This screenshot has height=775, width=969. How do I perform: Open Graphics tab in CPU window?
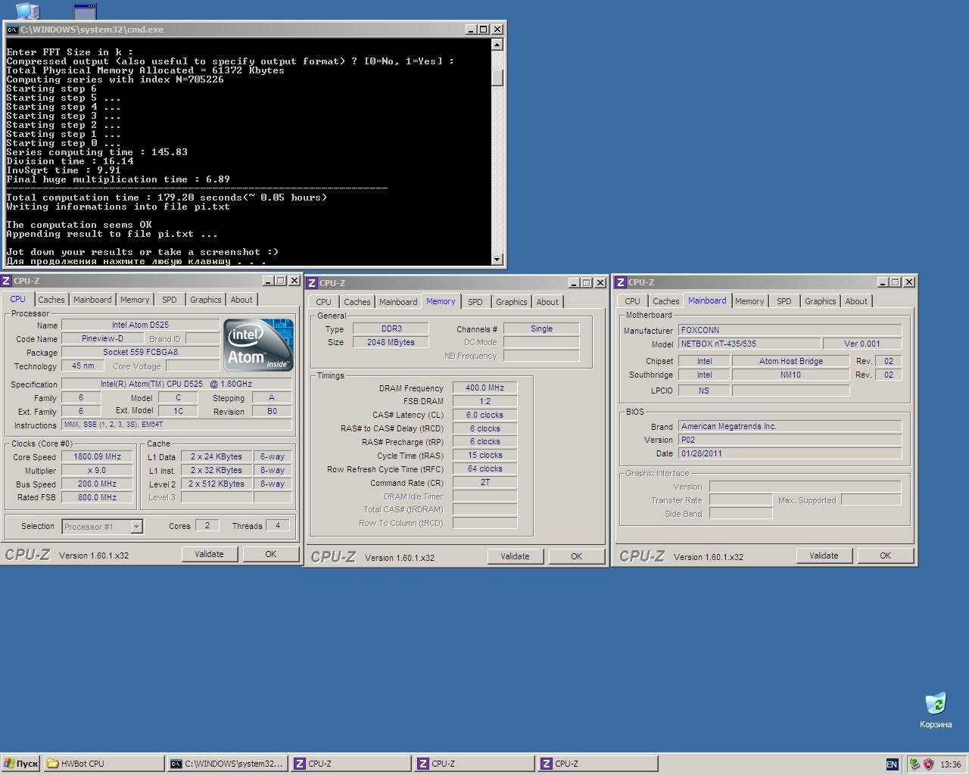pyautogui.click(x=206, y=300)
